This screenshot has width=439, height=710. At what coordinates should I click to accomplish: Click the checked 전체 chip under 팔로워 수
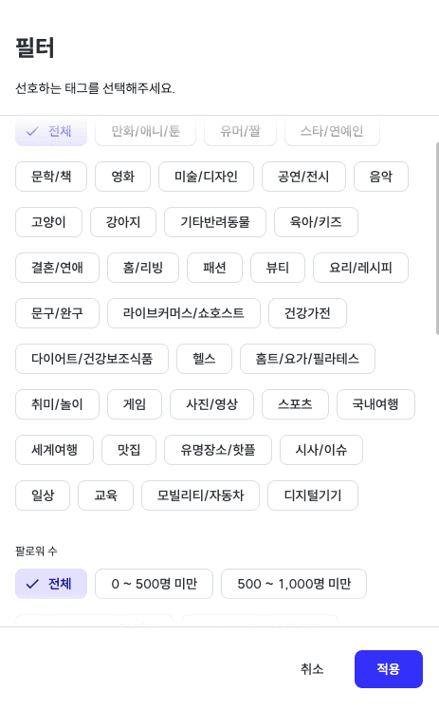(x=51, y=584)
